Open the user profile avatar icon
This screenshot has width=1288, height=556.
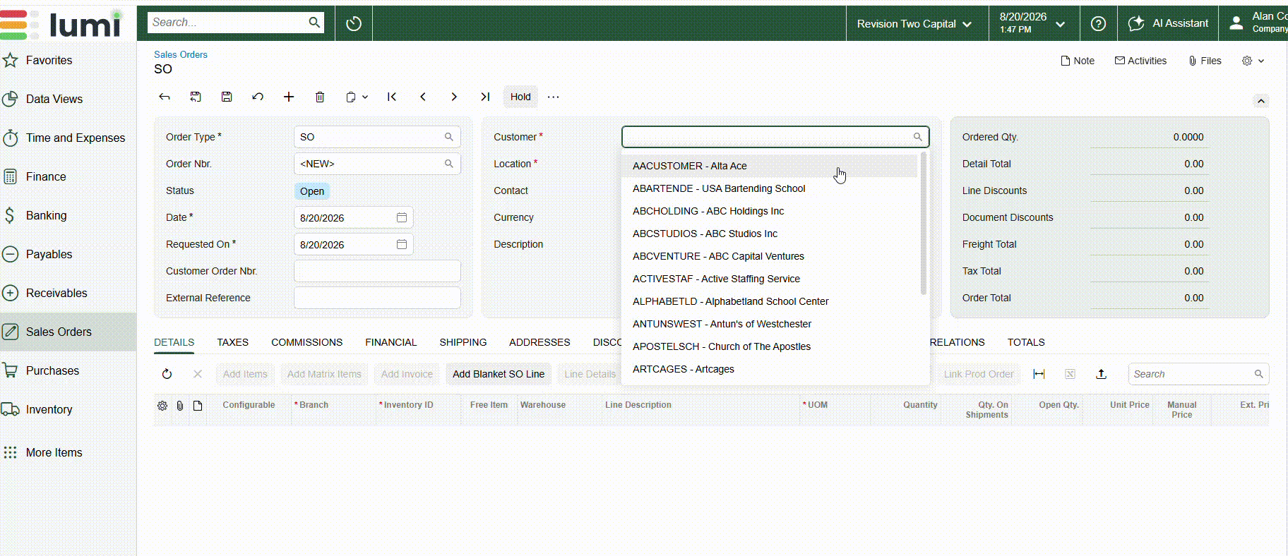pos(1236,23)
